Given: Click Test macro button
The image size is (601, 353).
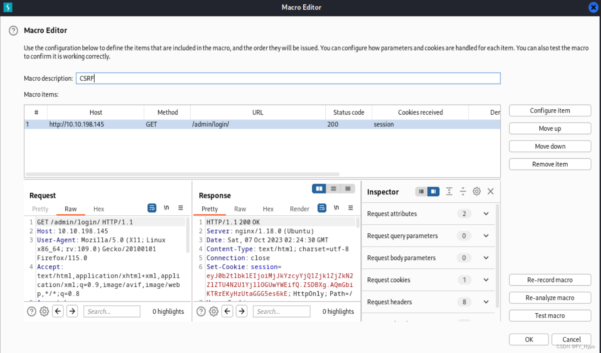Looking at the screenshot, I should pyautogui.click(x=550, y=316).
